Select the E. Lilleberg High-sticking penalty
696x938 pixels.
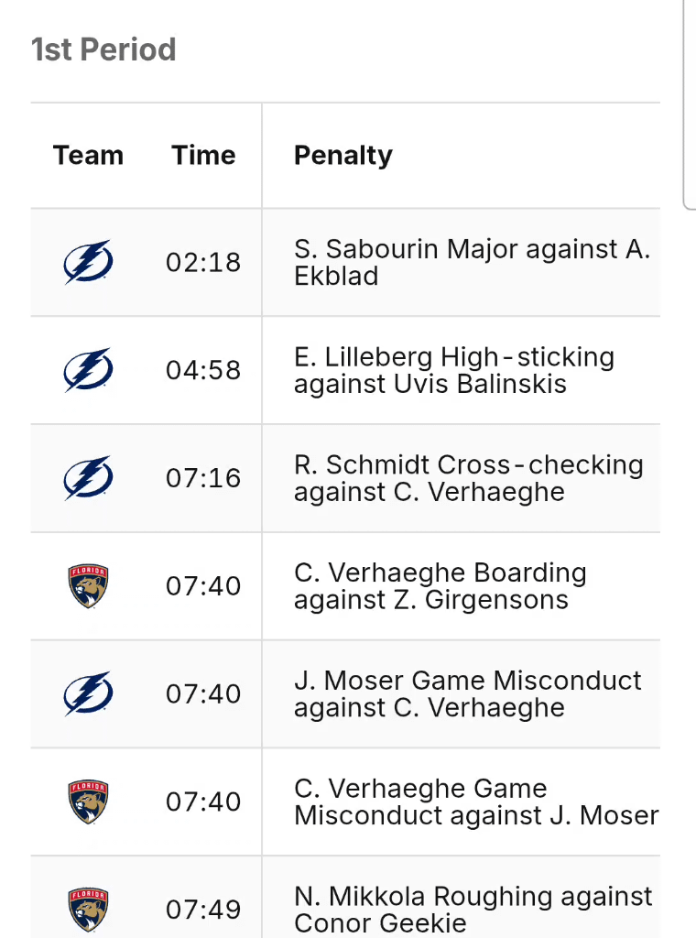tap(453, 370)
